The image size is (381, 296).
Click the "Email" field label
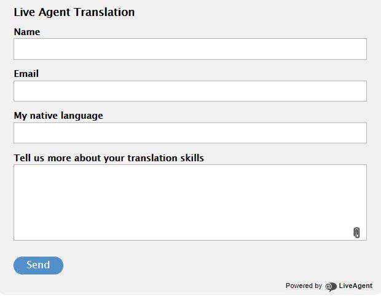26,74
